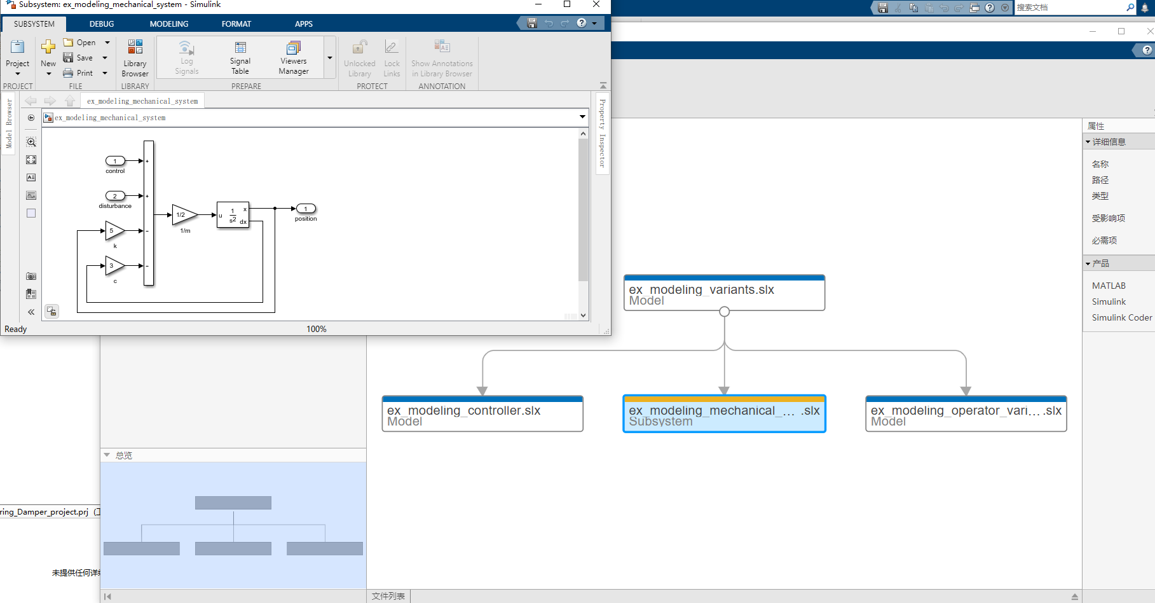Select the Image annotation tool

point(31,195)
